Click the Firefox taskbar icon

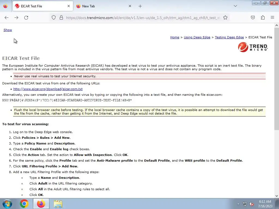[x=41, y=204]
